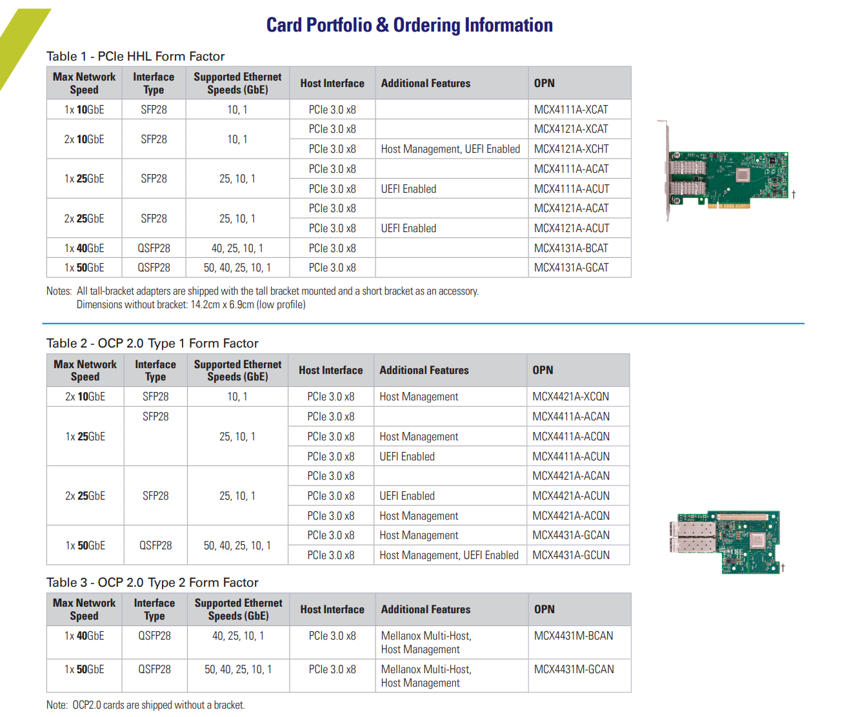Screen dimensions: 849x717
Task: Select the MCX4111A-XCAT part number cell
Action: point(571,110)
